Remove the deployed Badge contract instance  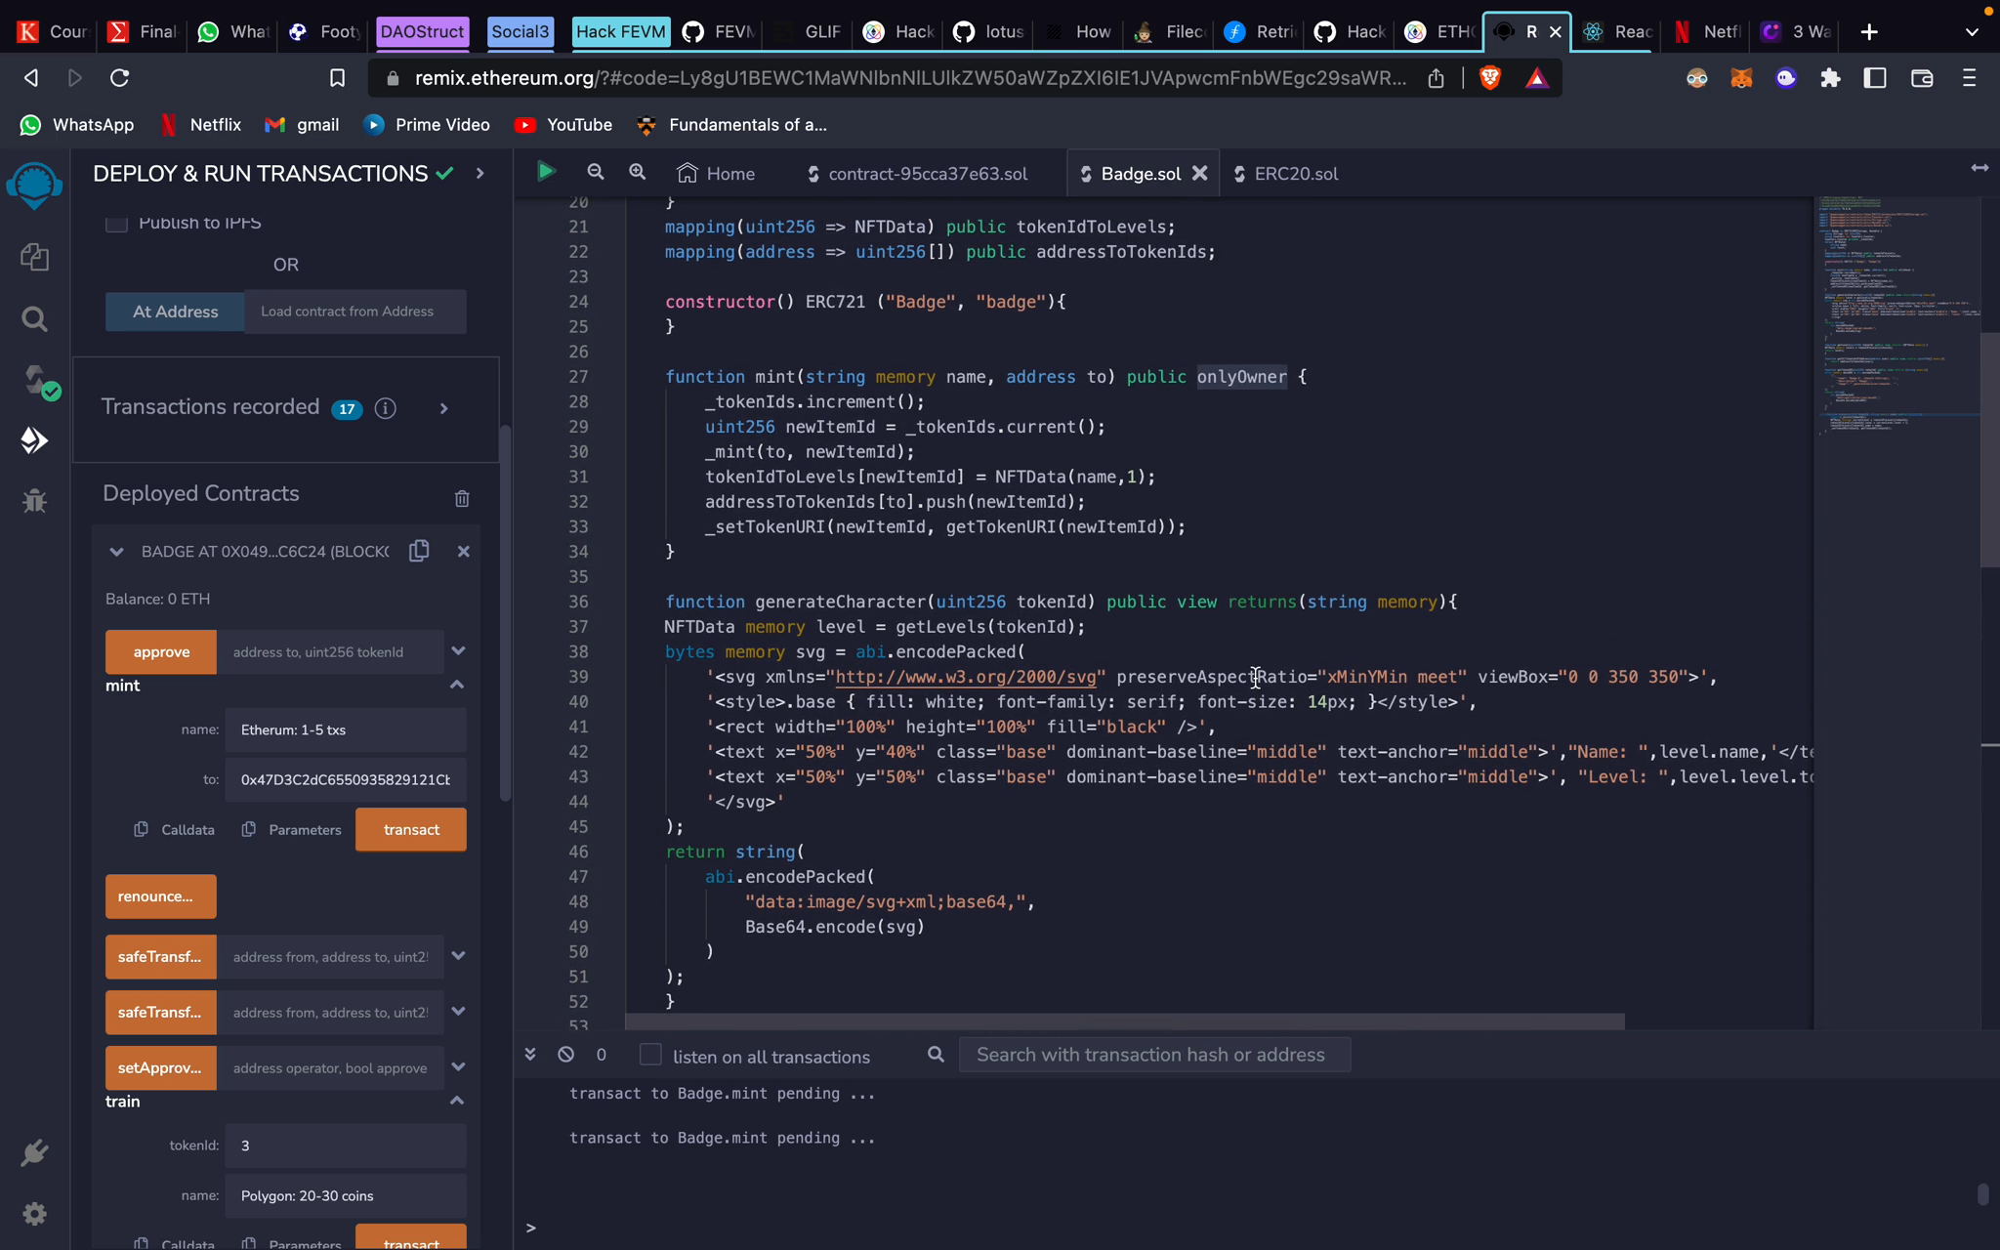point(464,551)
